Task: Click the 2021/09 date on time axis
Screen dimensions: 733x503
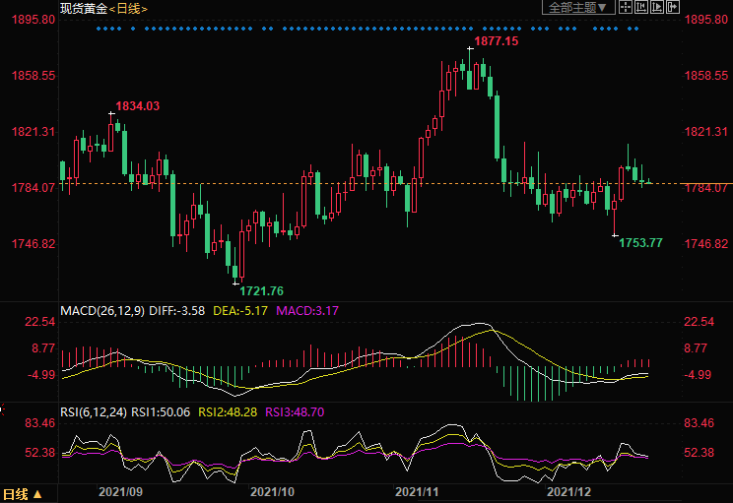Action: click(x=121, y=489)
